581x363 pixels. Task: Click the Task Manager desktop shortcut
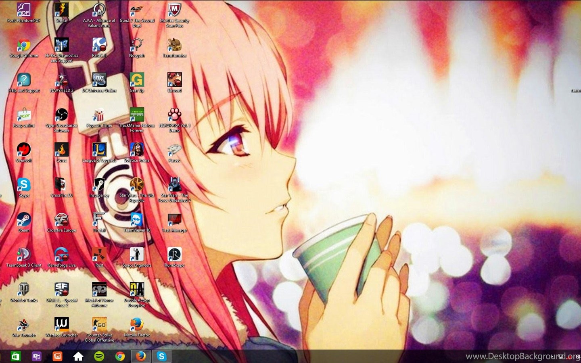coord(174,220)
